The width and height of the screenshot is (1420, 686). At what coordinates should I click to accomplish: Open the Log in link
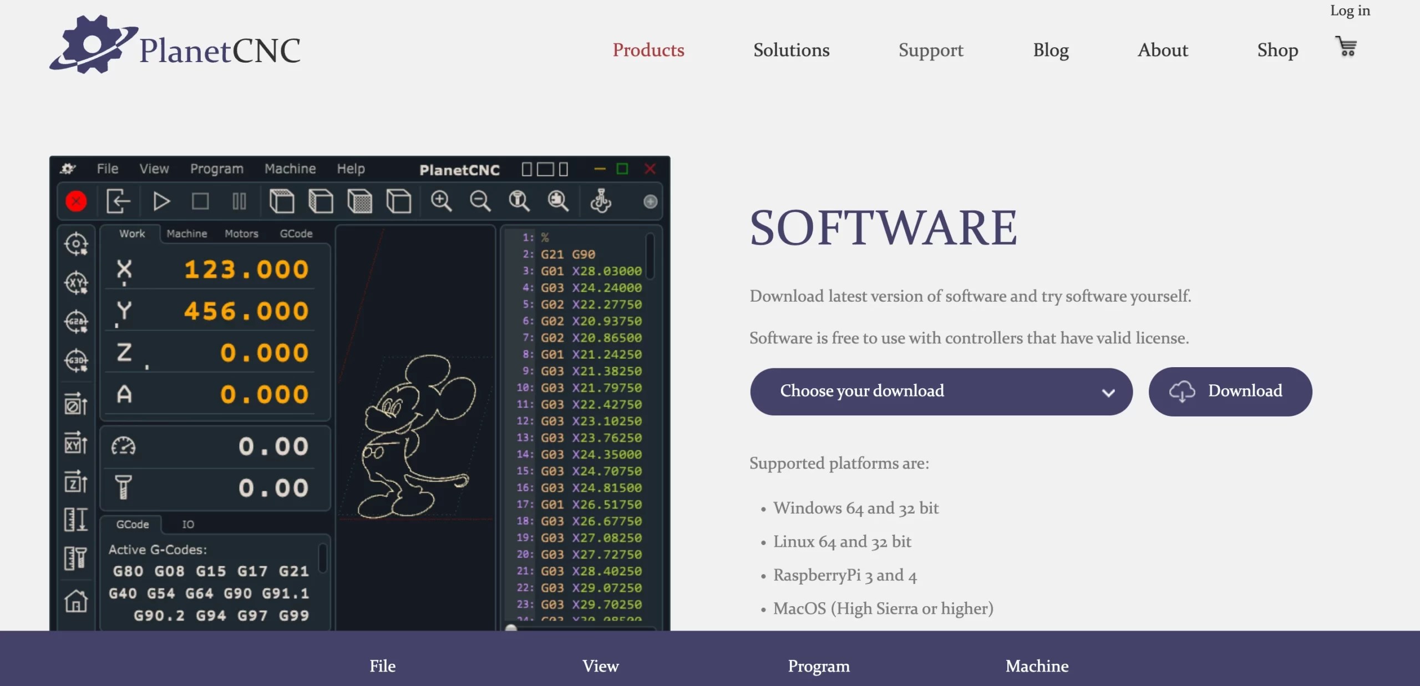[x=1349, y=10]
